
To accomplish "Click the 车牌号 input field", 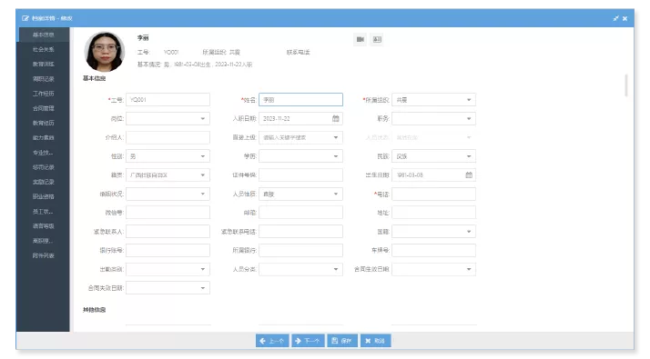I will coord(434,250).
